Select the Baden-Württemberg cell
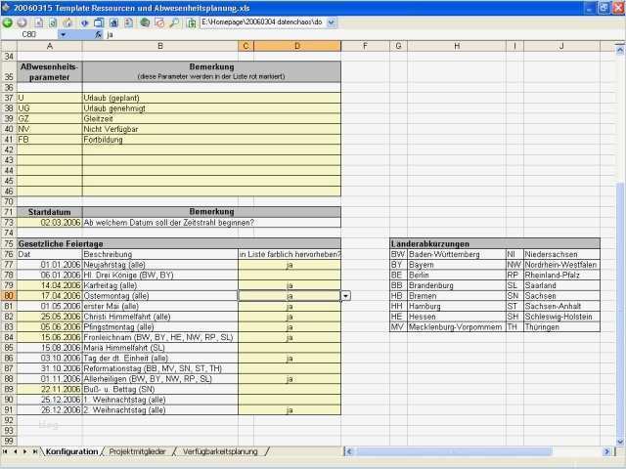 click(x=457, y=254)
